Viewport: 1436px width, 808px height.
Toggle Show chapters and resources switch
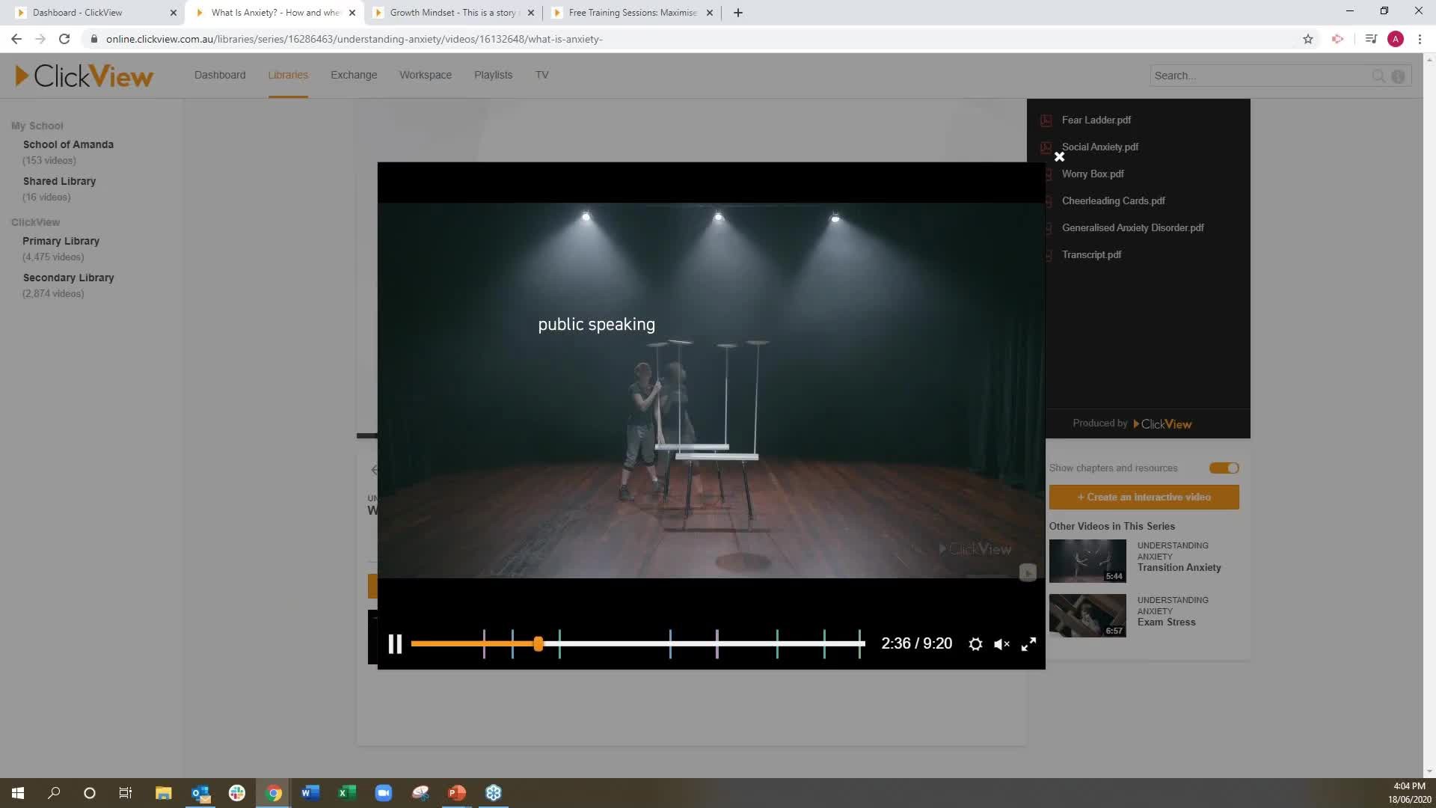pyautogui.click(x=1224, y=468)
